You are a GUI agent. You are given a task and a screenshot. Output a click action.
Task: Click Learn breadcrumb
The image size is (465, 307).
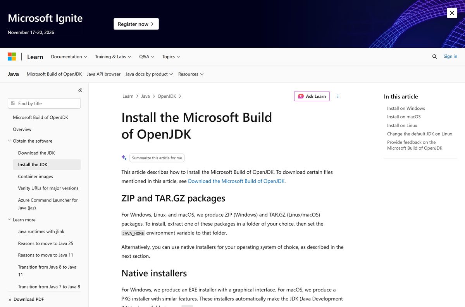pyautogui.click(x=128, y=96)
